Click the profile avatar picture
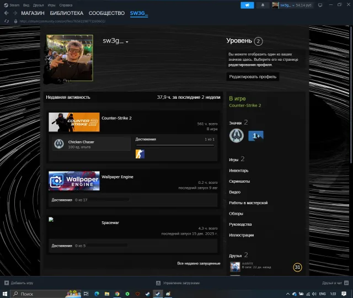 pyautogui.click(x=69, y=58)
